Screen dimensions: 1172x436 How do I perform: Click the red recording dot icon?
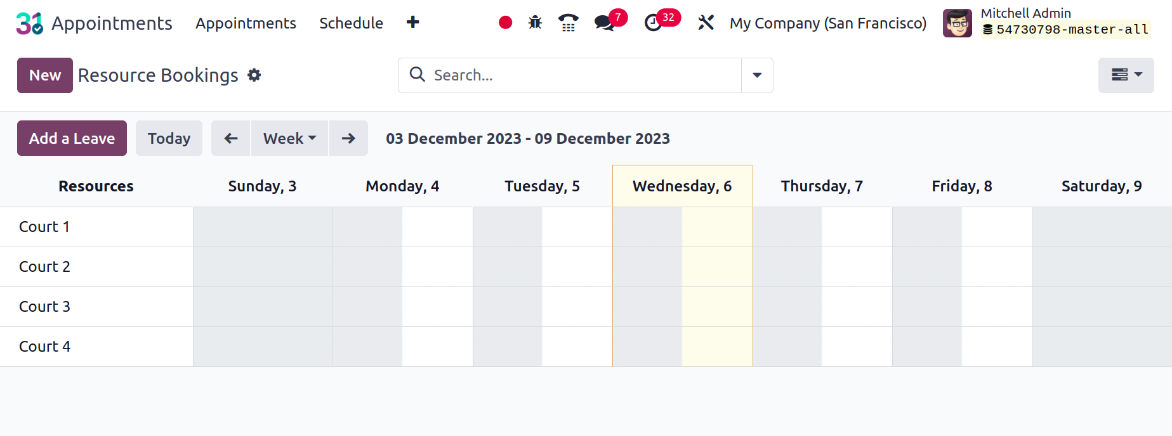(505, 23)
